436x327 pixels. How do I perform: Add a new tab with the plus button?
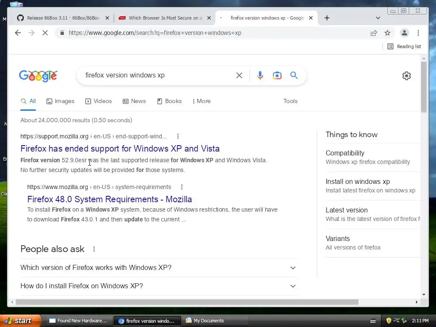(x=327, y=18)
